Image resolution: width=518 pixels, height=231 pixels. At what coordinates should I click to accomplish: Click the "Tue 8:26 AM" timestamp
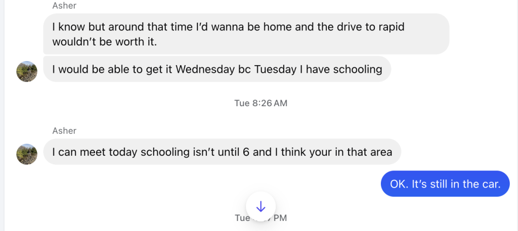tap(261, 103)
